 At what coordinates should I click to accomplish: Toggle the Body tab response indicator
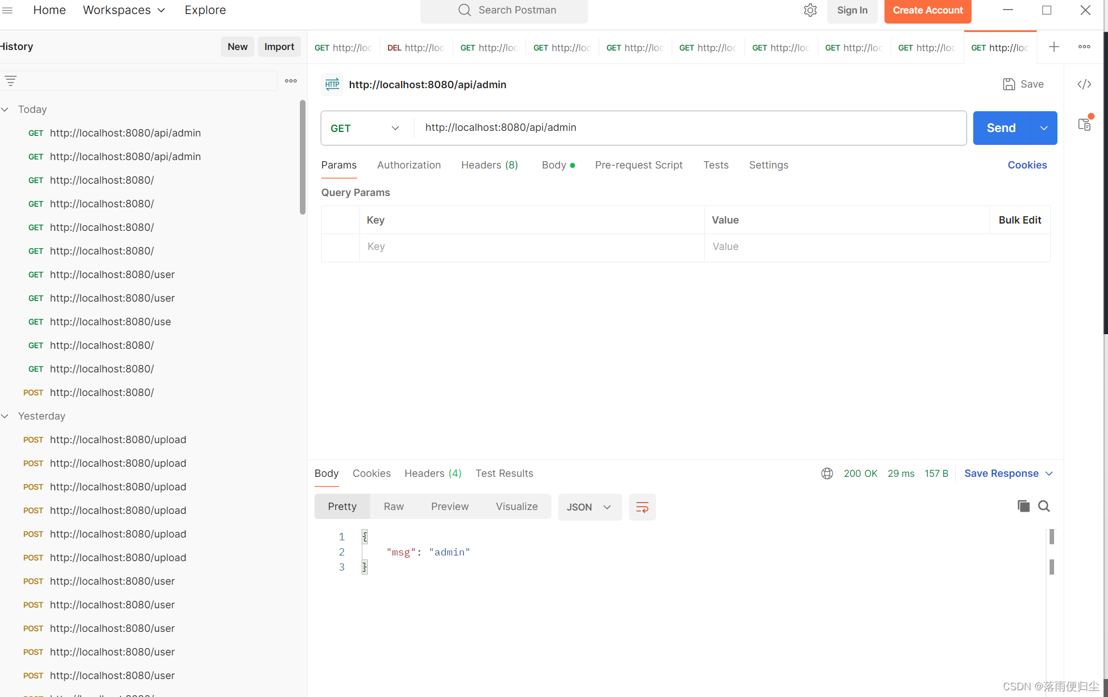572,166
